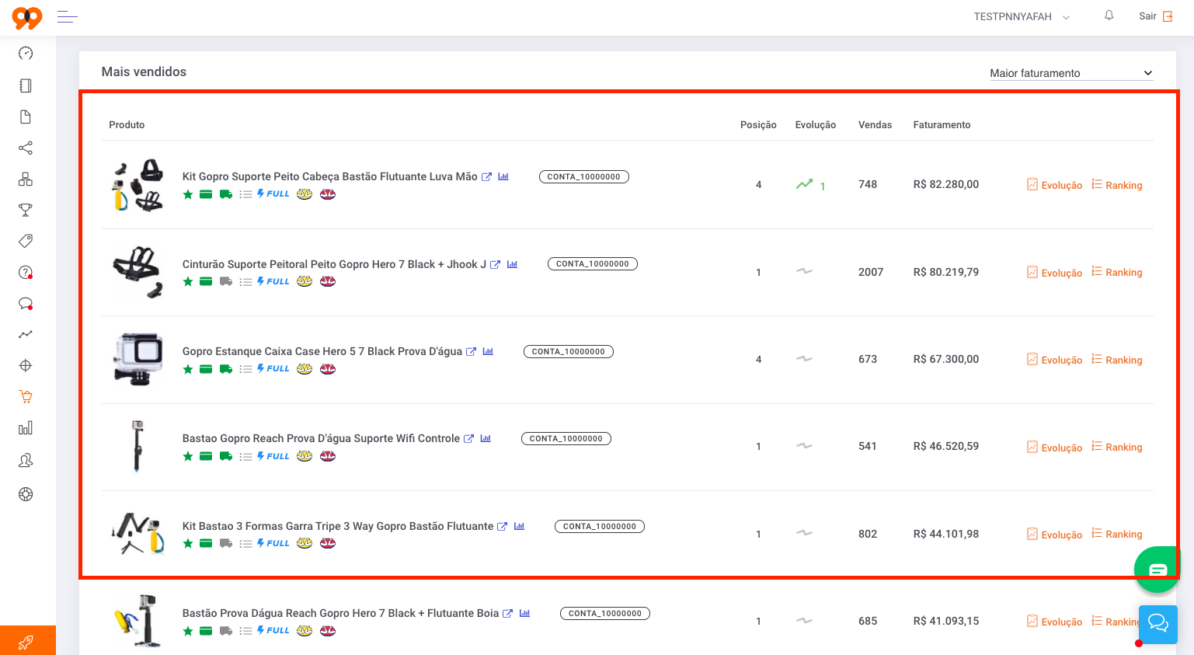
Task: Click product title Kit Gopro Suporte Peito Cabeça
Action: tap(330, 176)
